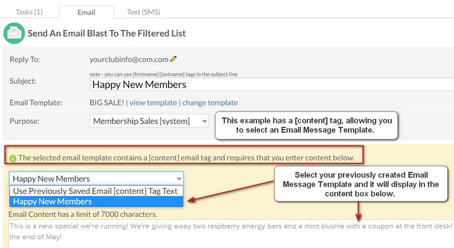
Task: Click the green info icon in notice
Action: (12, 158)
